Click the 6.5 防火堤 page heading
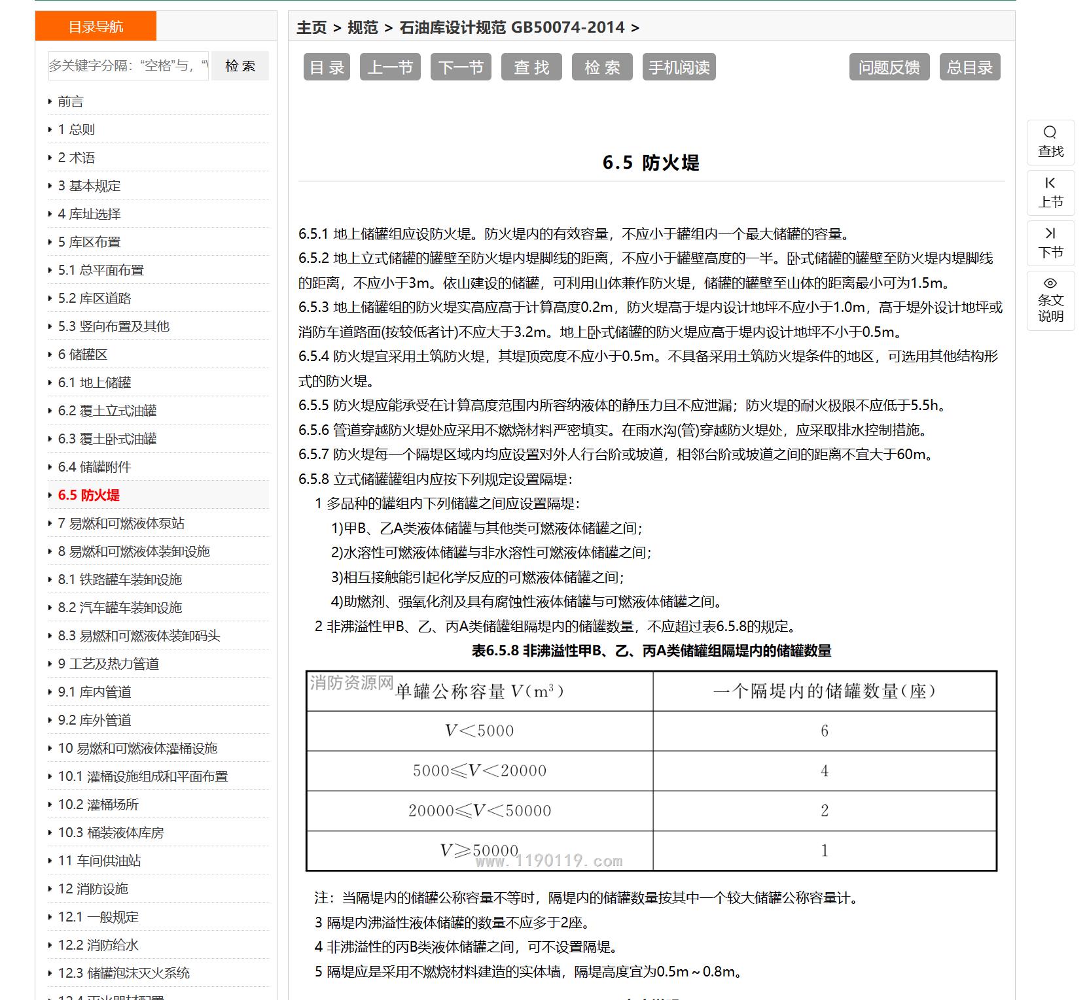The image size is (1087, 1000). point(651,163)
